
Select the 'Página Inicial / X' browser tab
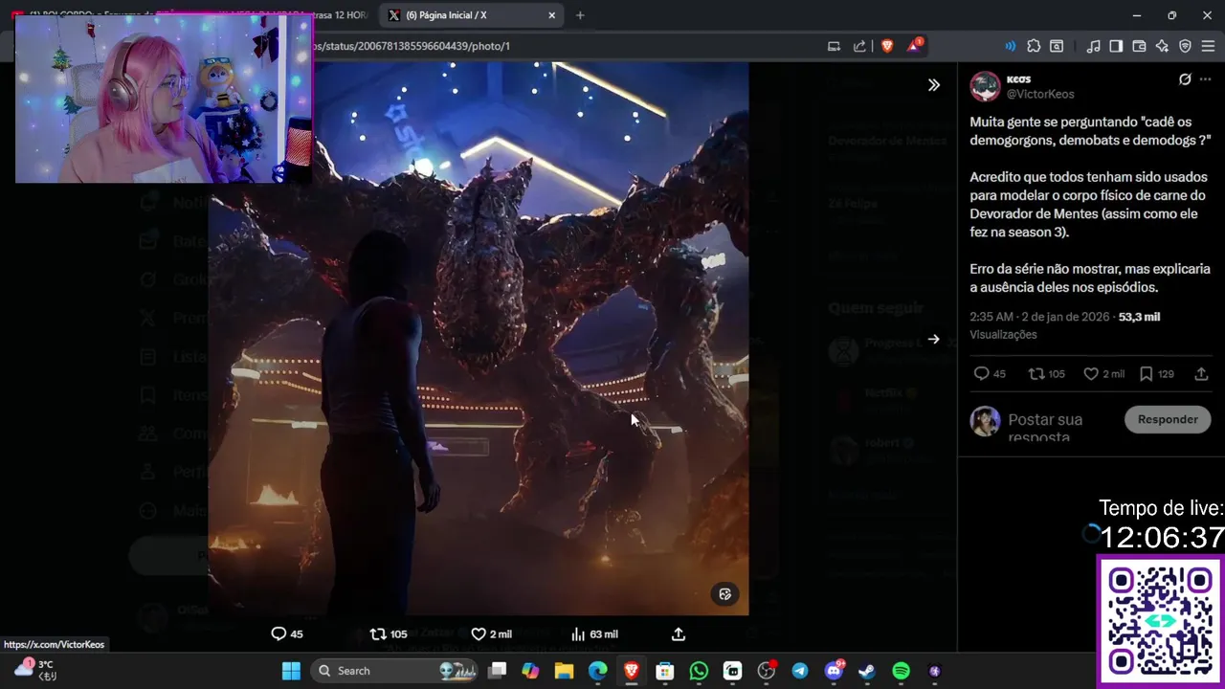pyautogui.click(x=471, y=15)
